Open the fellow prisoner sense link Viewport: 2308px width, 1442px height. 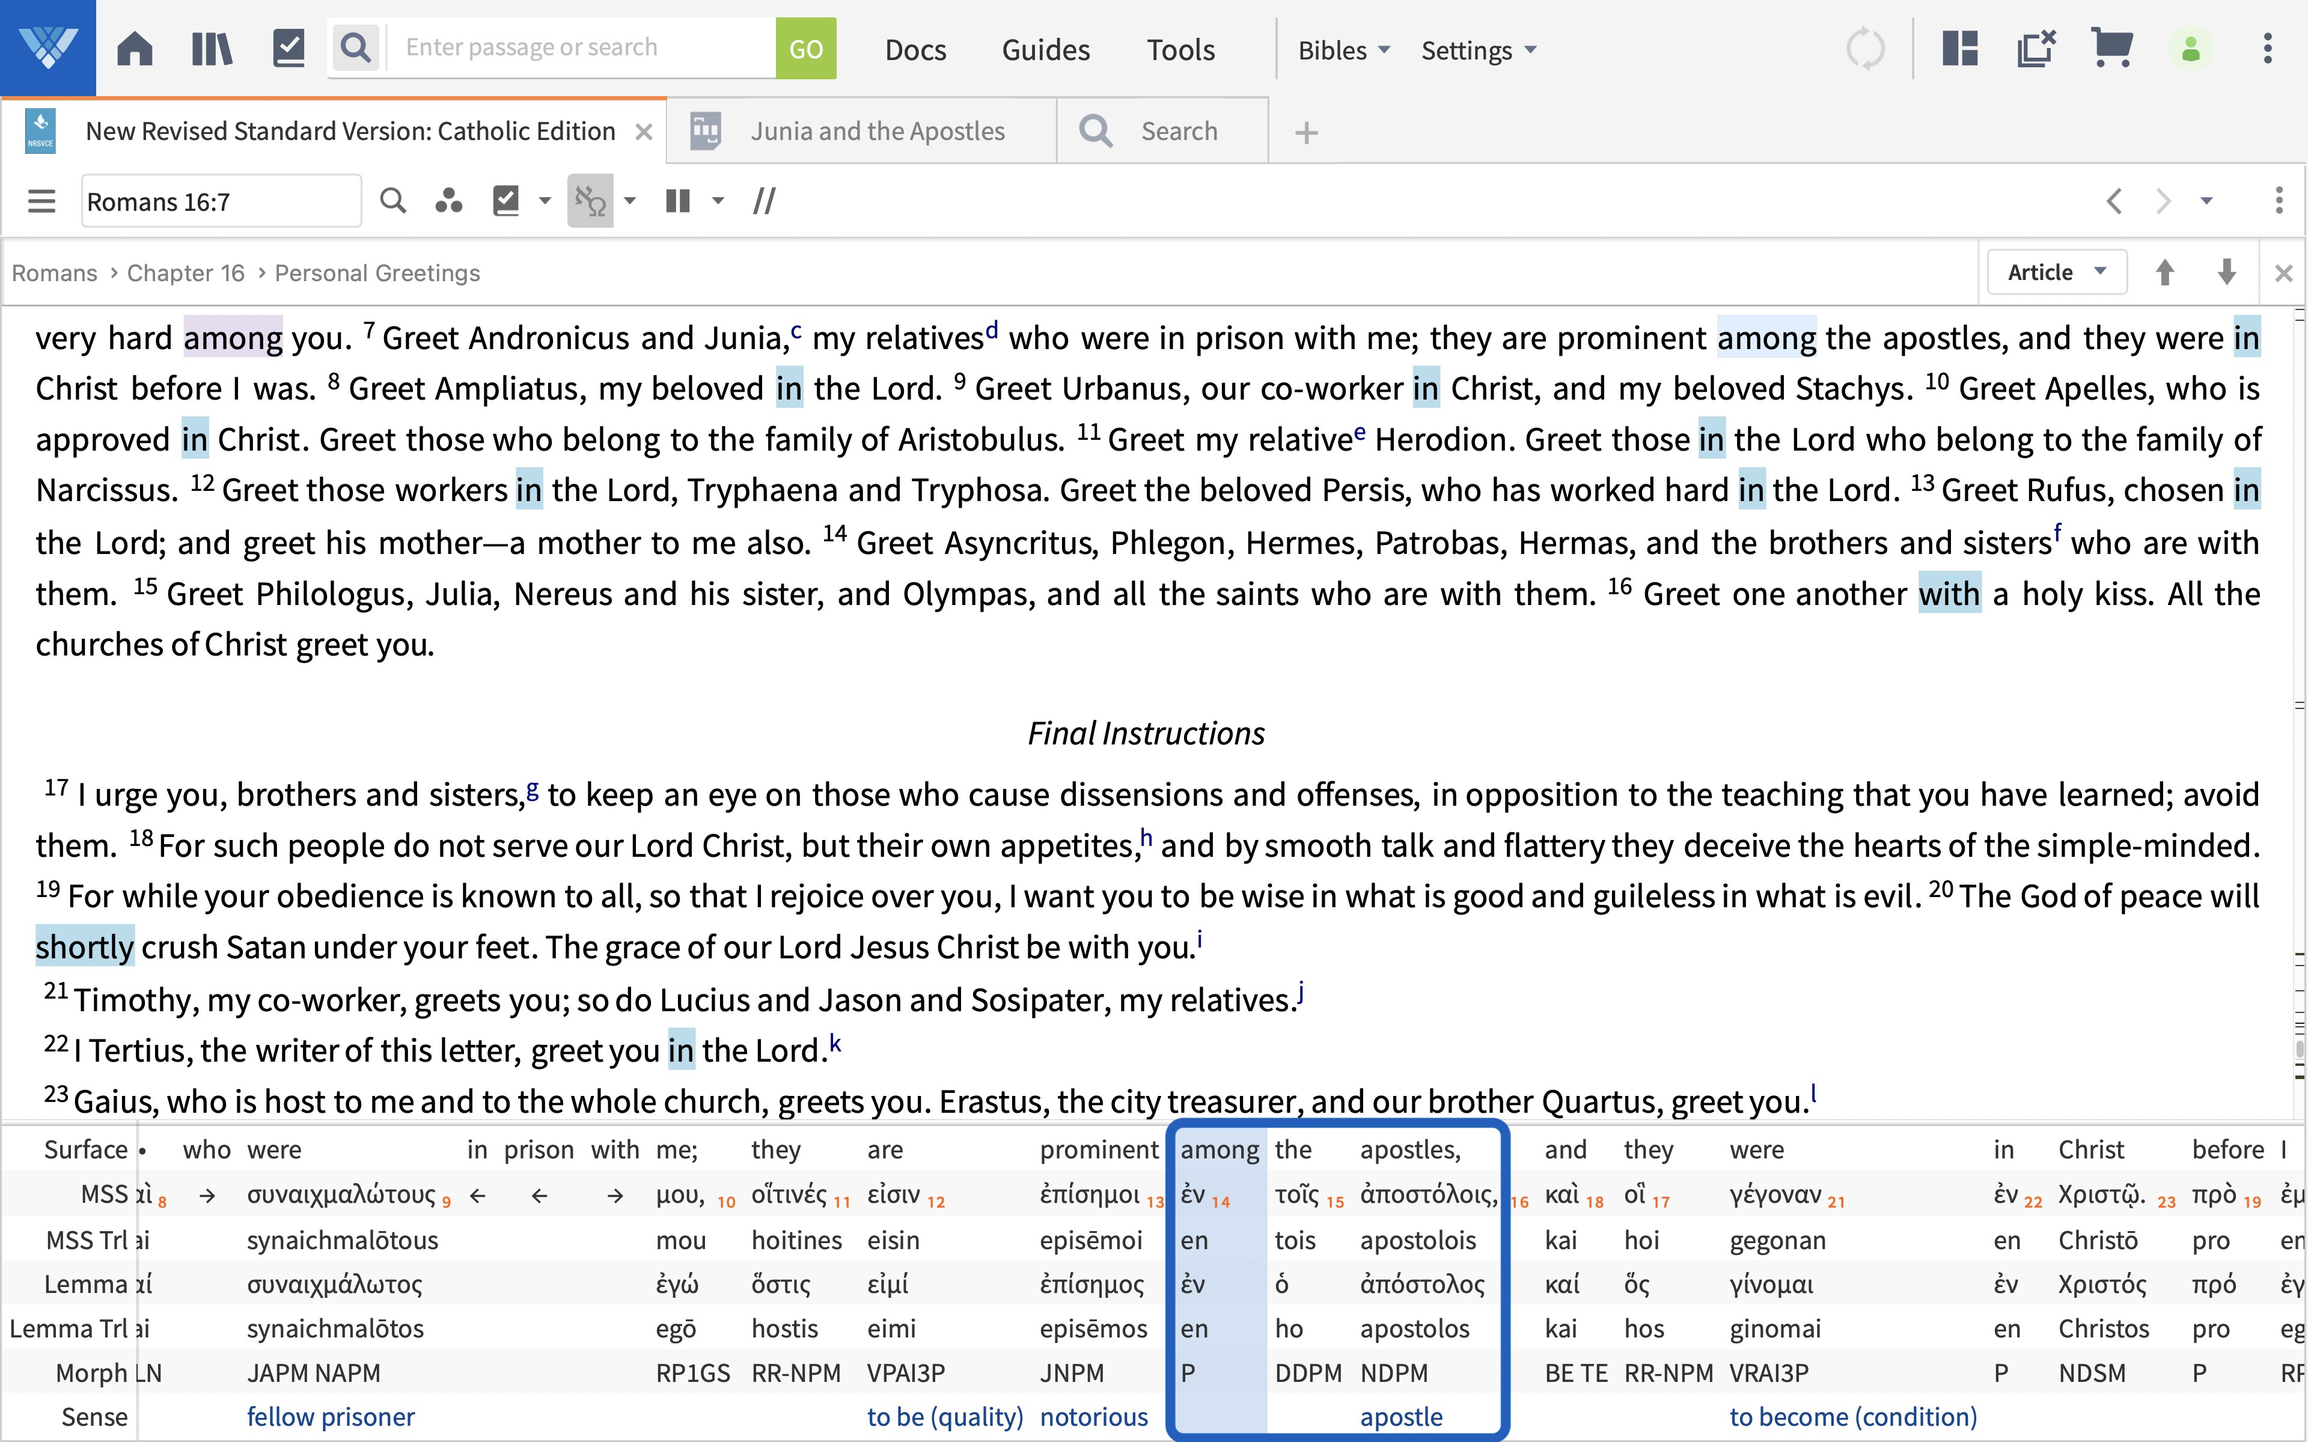pos(331,1416)
